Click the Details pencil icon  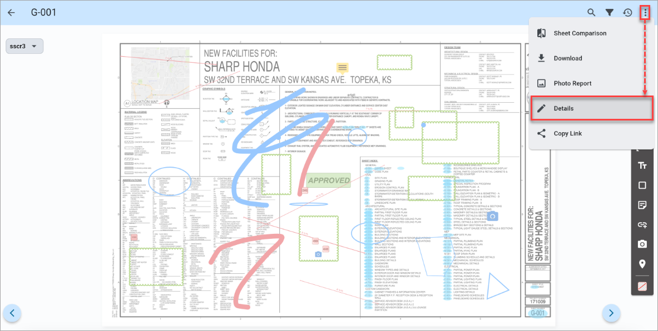coord(541,108)
